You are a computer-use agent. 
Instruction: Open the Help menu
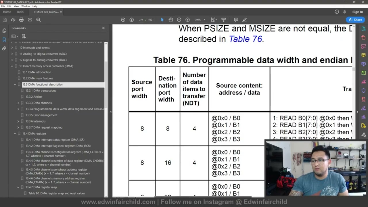tap(35, 6)
